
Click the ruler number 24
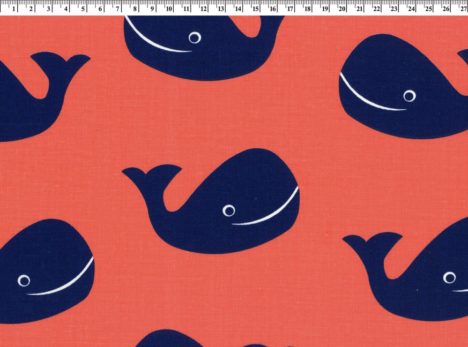point(411,9)
